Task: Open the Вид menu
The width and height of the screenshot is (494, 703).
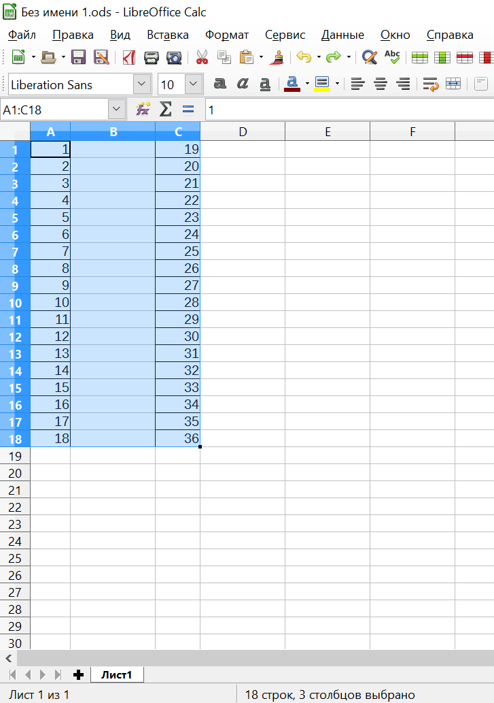Action: [x=120, y=35]
